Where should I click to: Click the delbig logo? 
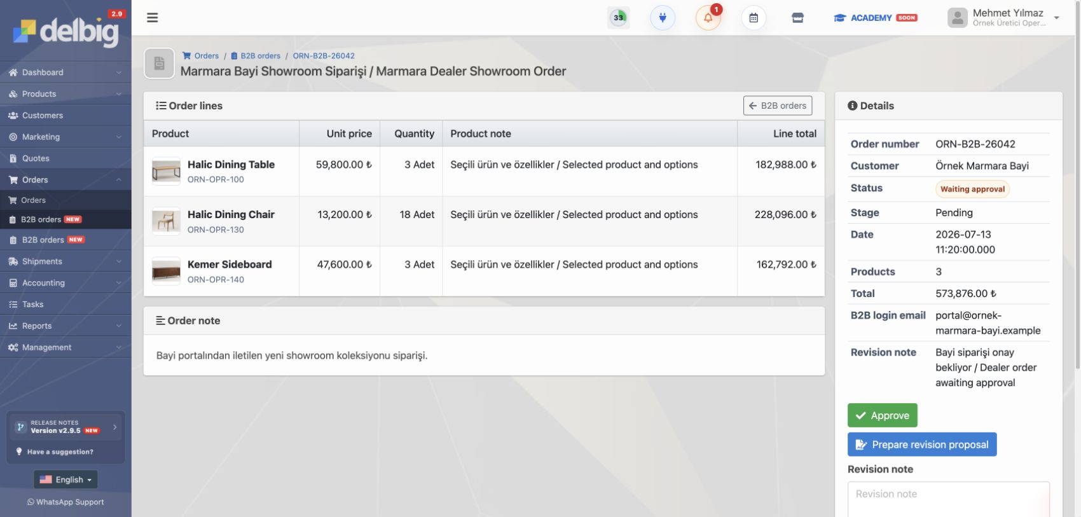[x=65, y=30]
